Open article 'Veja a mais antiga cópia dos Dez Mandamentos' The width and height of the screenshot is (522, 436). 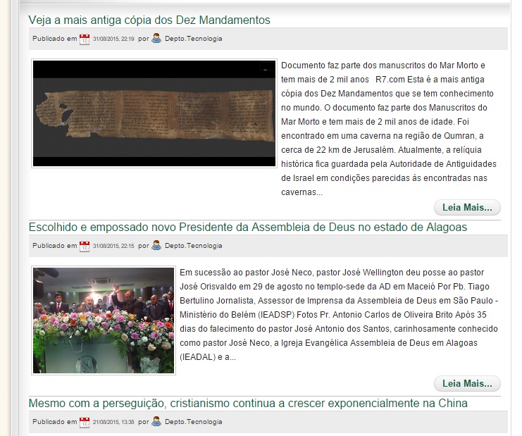click(149, 20)
